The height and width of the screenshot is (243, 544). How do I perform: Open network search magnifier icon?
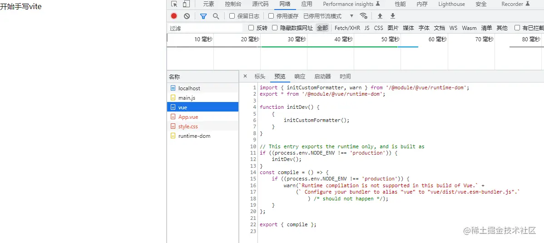click(x=216, y=16)
